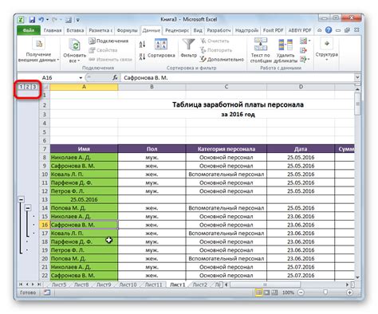The width and height of the screenshot is (378, 314).
Task: Click the Clear (Очистить) filter button
Action: (215, 41)
